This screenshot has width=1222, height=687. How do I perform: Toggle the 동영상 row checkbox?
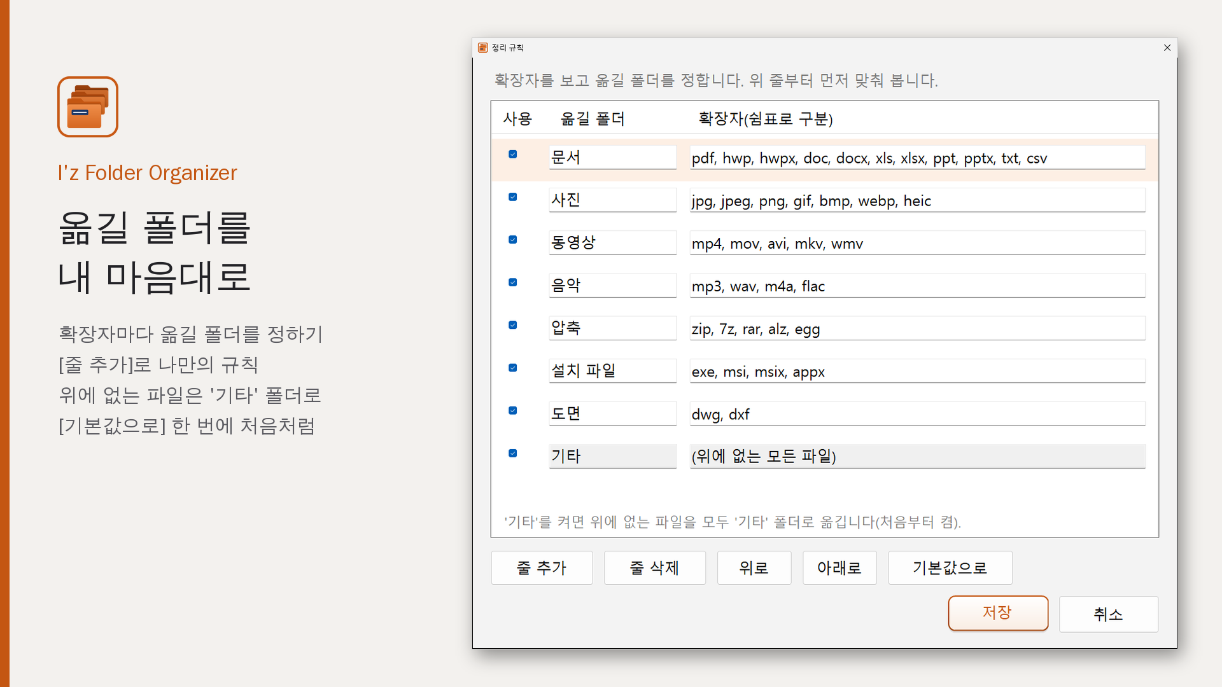coord(513,240)
